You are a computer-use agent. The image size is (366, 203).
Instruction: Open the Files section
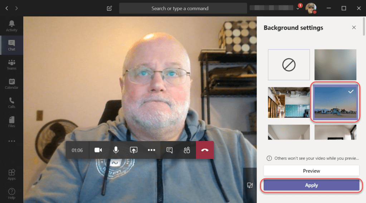[11, 122]
